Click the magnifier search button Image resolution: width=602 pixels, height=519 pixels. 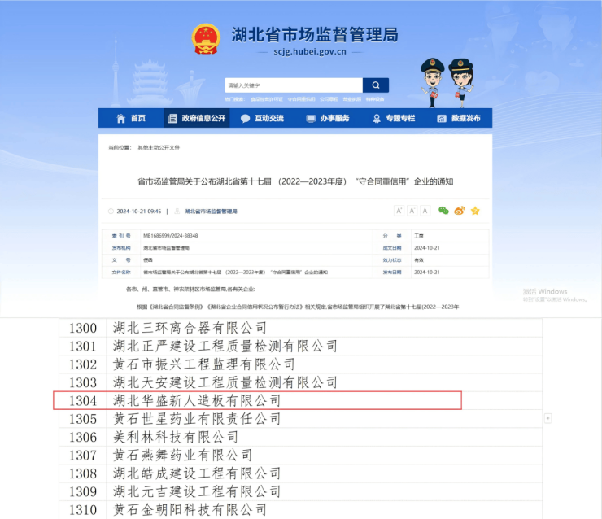pos(376,85)
